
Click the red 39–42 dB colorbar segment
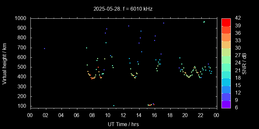[226, 22]
